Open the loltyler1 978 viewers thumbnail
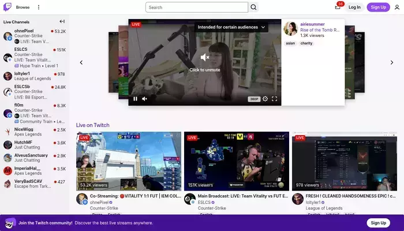This screenshot has width=404, height=231. click(x=345, y=161)
